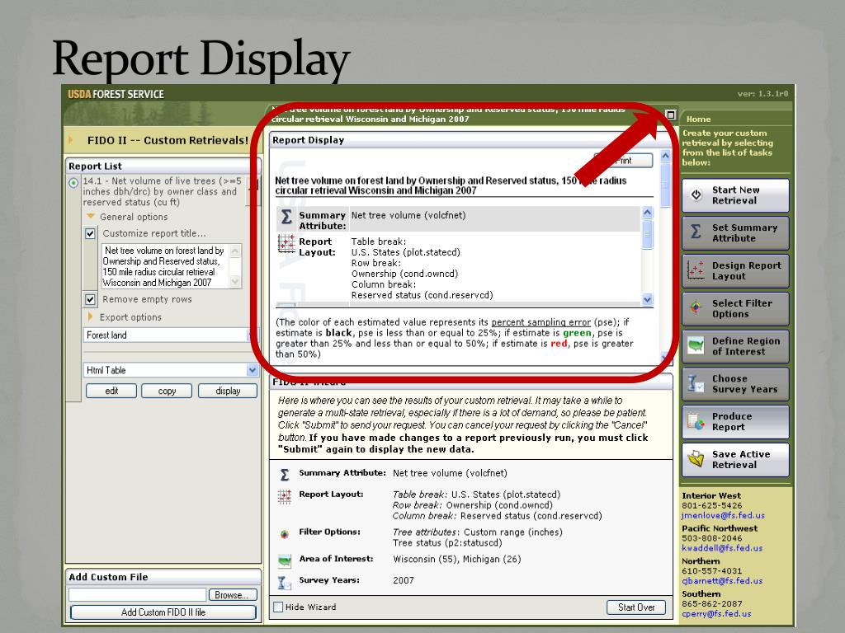The width and height of the screenshot is (845, 633).
Task: Click the Add Custom File path field
Action: (138, 595)
